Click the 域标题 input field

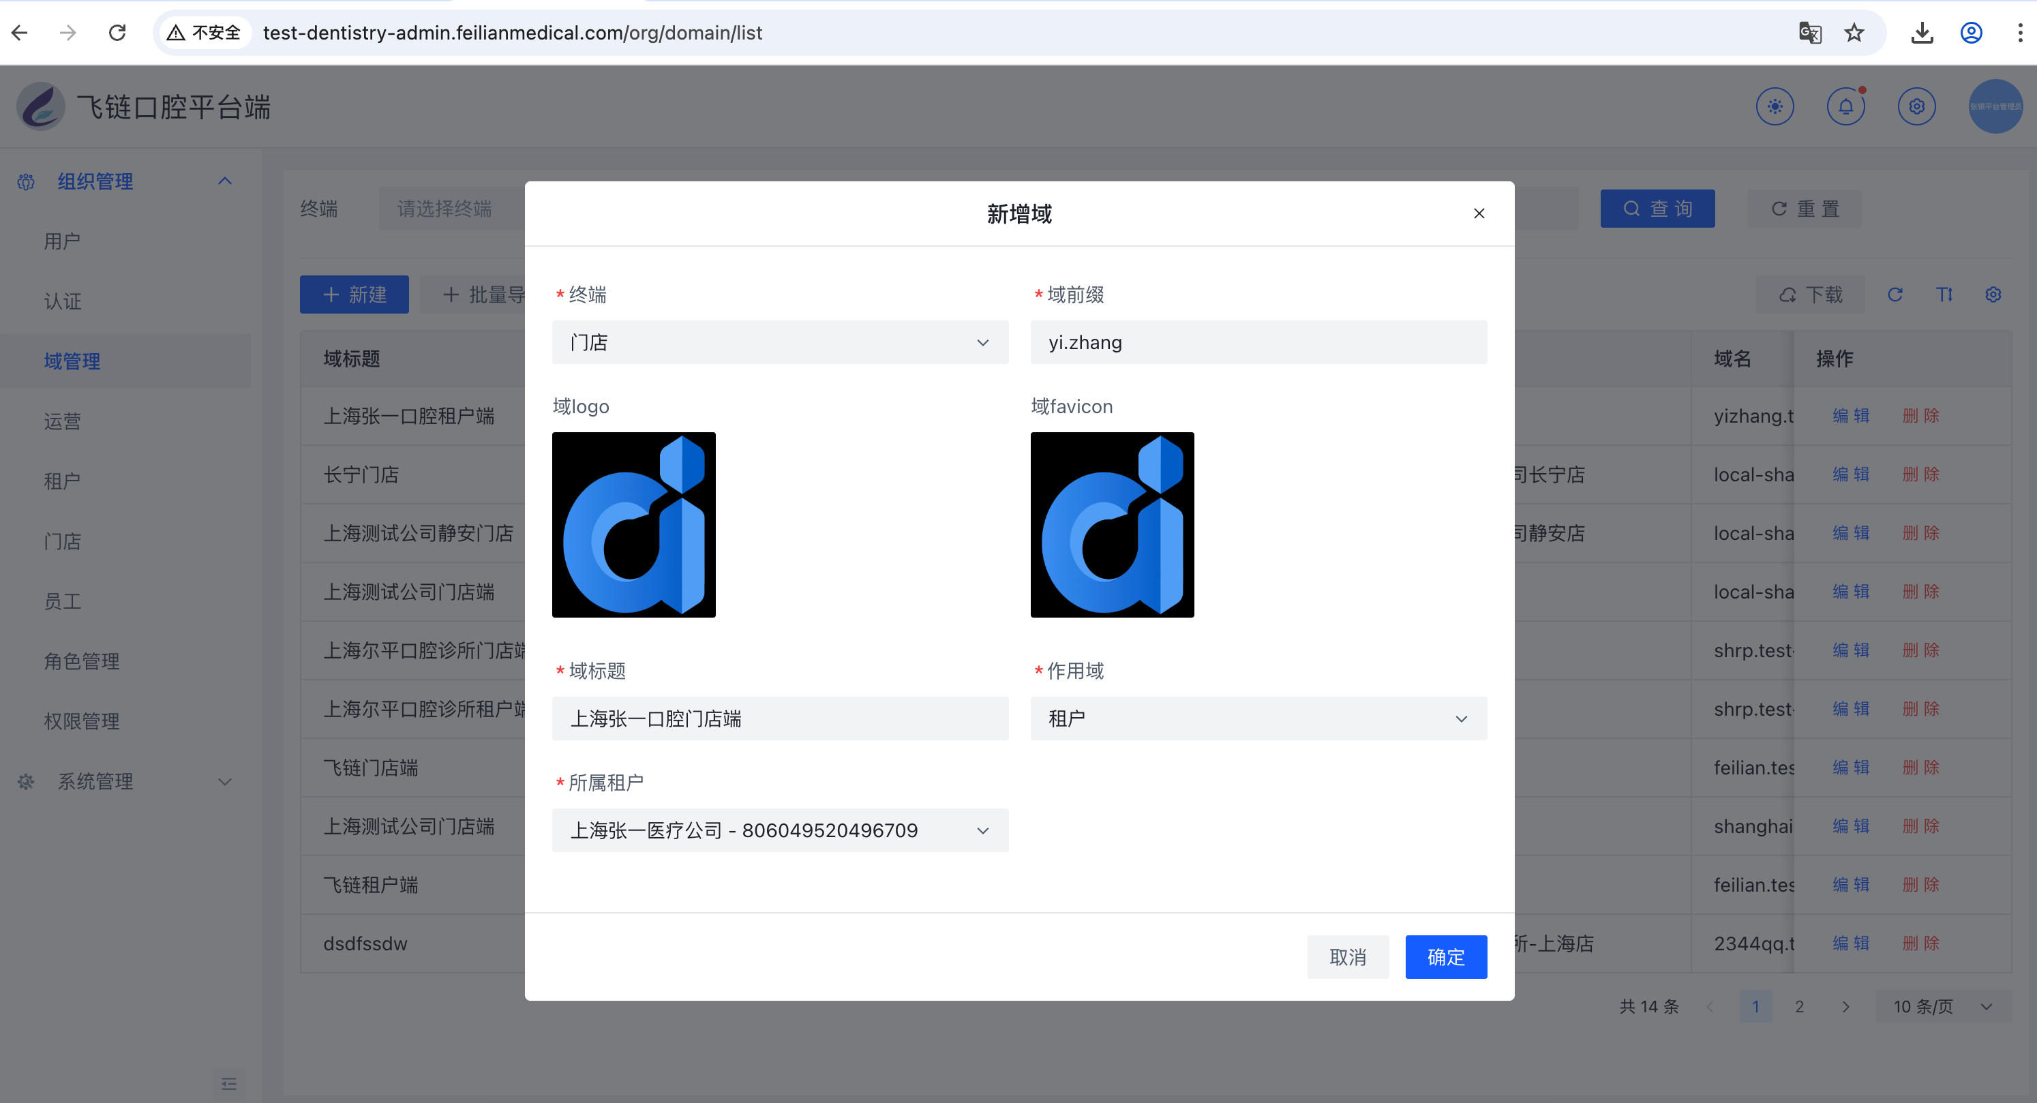780,719
